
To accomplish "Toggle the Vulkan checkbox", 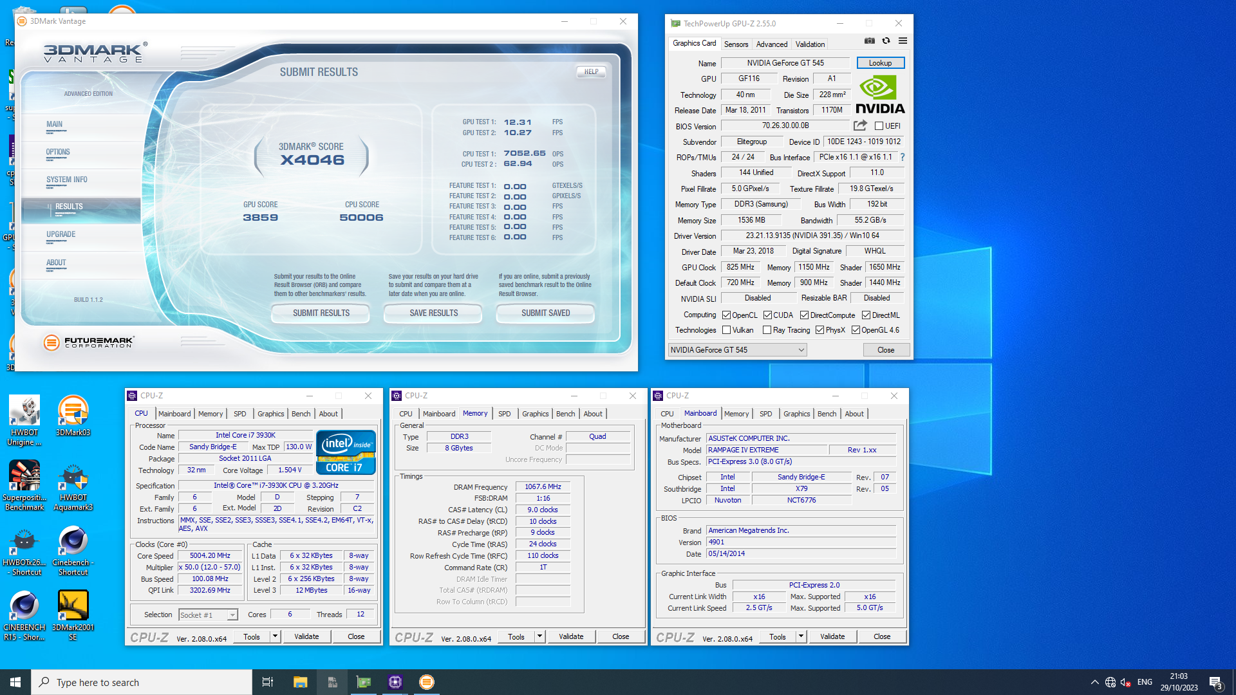I will tap(726, 330).
